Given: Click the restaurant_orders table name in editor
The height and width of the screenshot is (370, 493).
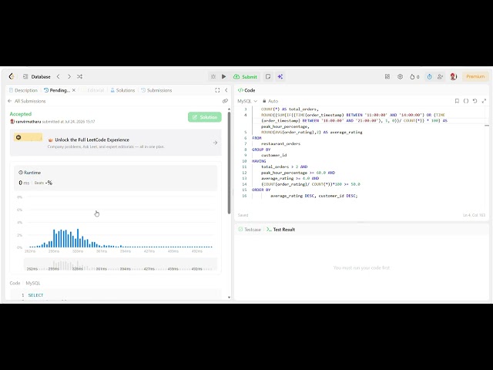Looking at the screenshot, I should click(280, 144).
